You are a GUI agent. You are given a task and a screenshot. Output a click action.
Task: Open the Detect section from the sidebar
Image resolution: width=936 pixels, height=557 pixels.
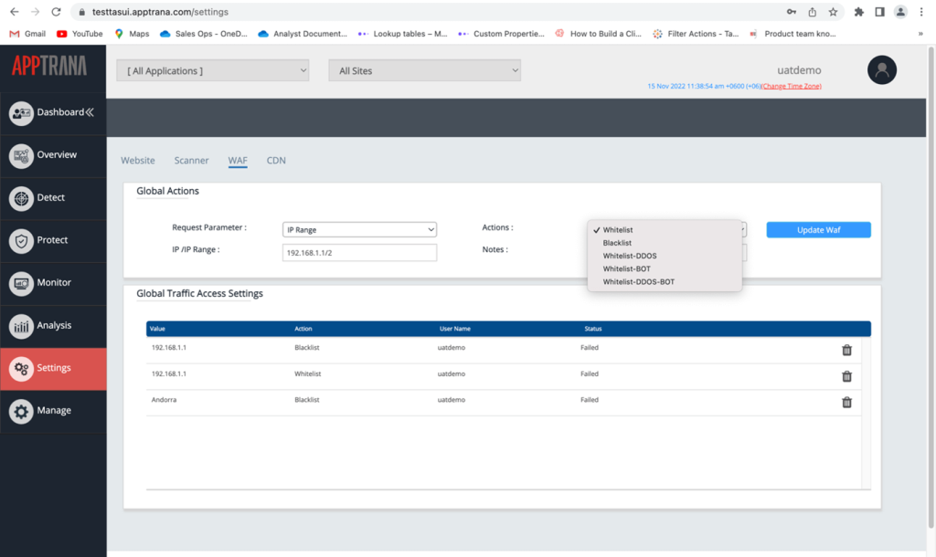[x=20, y=197]
